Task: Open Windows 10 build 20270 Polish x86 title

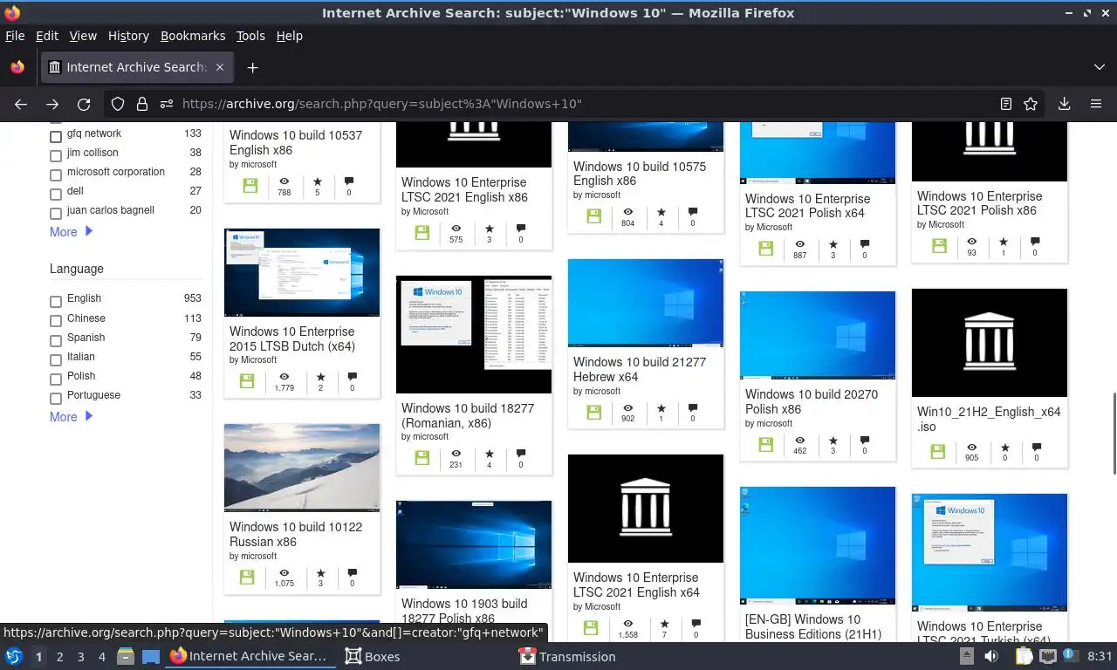Action: [812, 401]
